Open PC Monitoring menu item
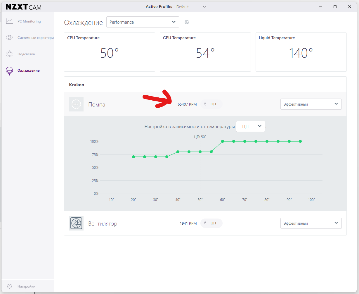 click(29, 21)
